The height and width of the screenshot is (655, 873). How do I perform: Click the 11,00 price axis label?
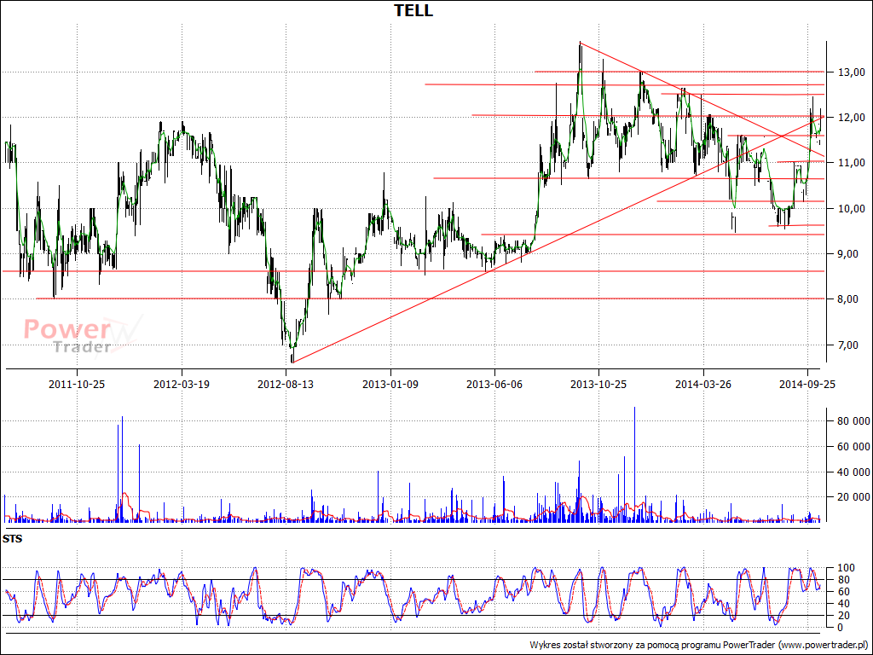point(852,163)
